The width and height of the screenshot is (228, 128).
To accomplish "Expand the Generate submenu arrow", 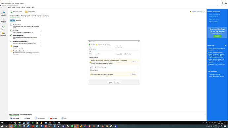I will click(x=40, y=47).
